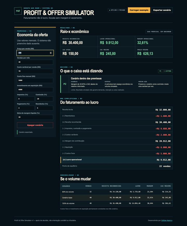Viewport: 187px width, 226px height.
Task: Click the highlighted Lucro operacional DRE row
Action: pos(116,160)
